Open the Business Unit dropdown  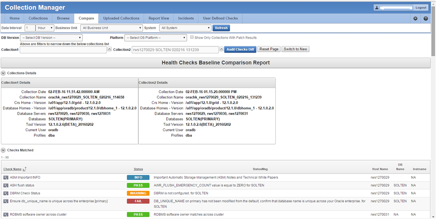(x=111, y=28)
